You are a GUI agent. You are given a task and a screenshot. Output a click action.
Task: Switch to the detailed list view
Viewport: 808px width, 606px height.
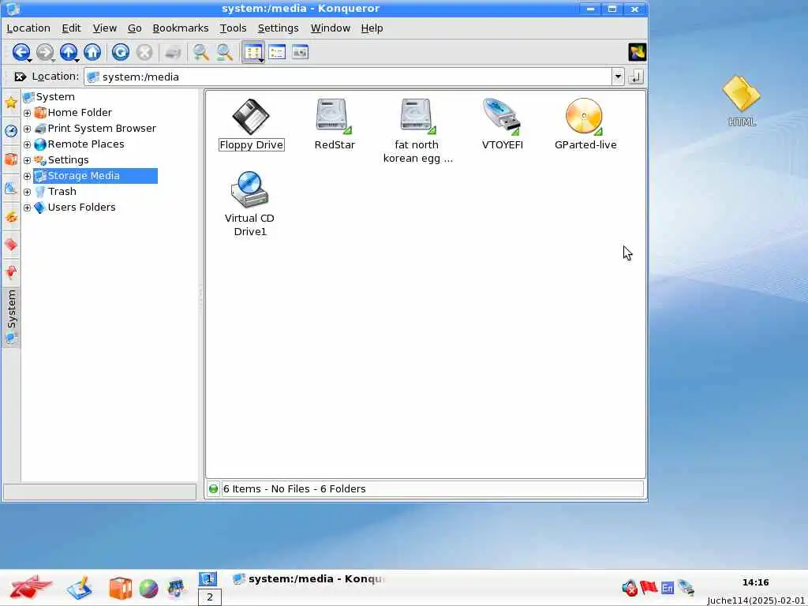coord(277,52)
